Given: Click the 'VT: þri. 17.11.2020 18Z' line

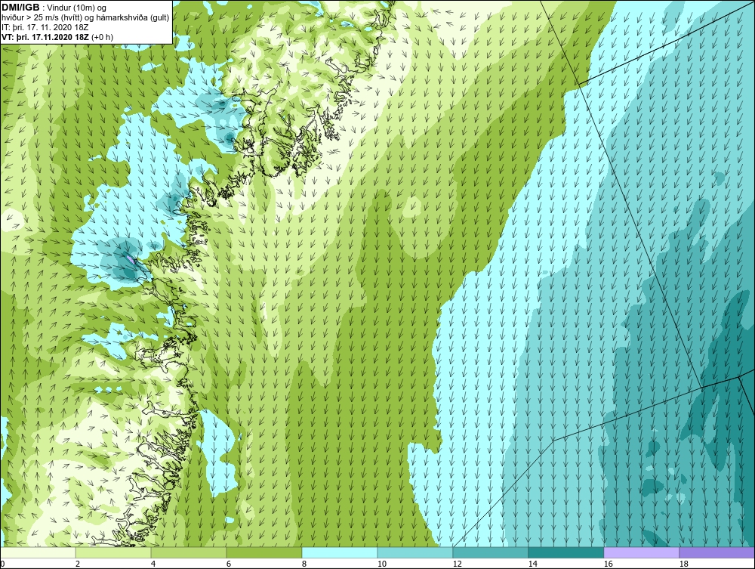Looking at the screenshot, I should (45, 36).
